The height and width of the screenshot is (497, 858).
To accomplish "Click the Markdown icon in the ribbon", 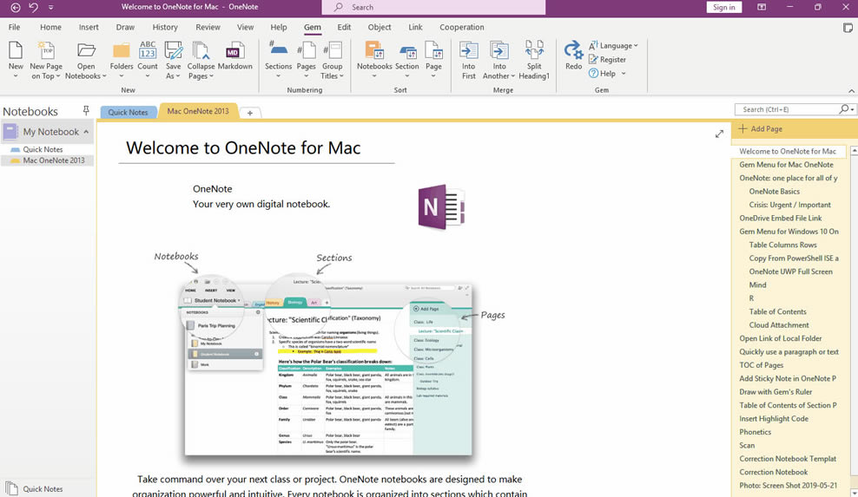I will [234, 52].
